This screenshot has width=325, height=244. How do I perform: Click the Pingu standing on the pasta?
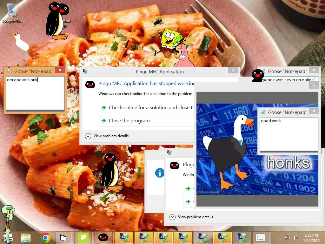(111, 172)
